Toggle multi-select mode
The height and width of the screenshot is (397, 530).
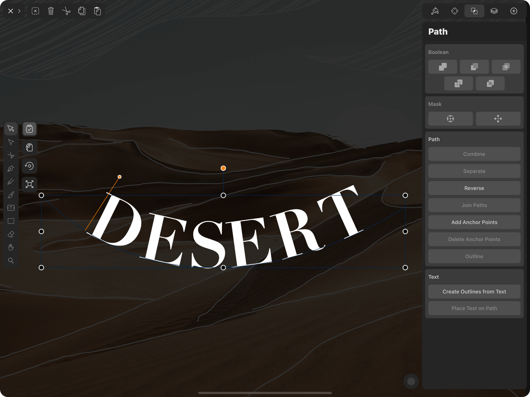[29, 129]
